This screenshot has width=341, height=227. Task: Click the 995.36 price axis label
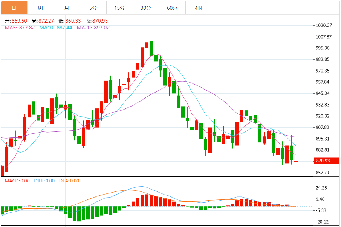(x=323, y=48)
